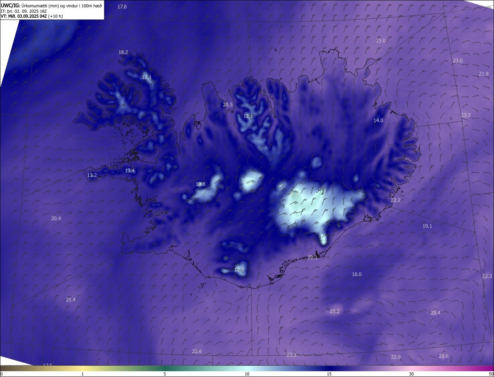Image resolution: width=494 pixels, height=377 pixels.
Task: Click the map title 'UWC/IG: Úrkomumætti (mm) og vindur'
Action: click(51, 5)
